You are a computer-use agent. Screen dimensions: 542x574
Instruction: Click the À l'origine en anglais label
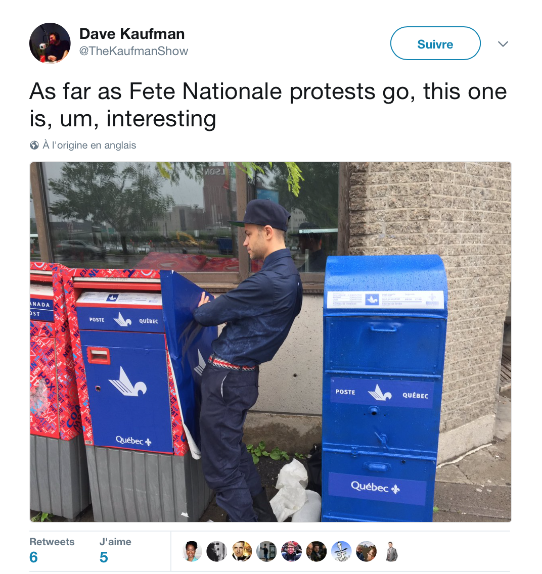click(x=89, y=146)
